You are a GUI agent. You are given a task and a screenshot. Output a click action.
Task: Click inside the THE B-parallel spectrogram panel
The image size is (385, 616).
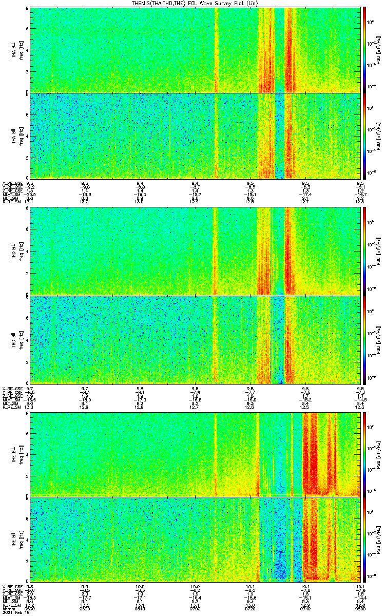click(196, 540)
